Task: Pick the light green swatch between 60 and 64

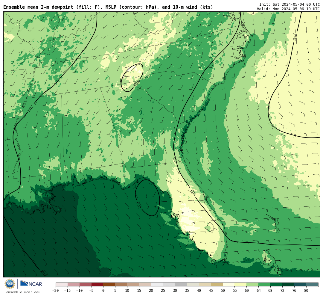Action: (x=252, y=285)
